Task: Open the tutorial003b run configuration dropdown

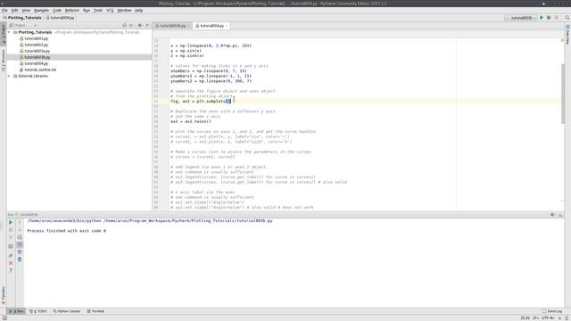Action: (521, 18)
